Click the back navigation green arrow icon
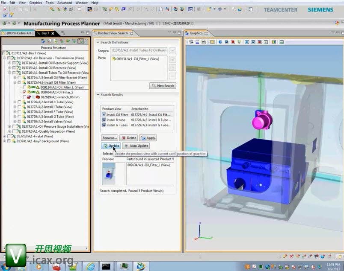The image size is (344, 271). [x=4, y=23]
